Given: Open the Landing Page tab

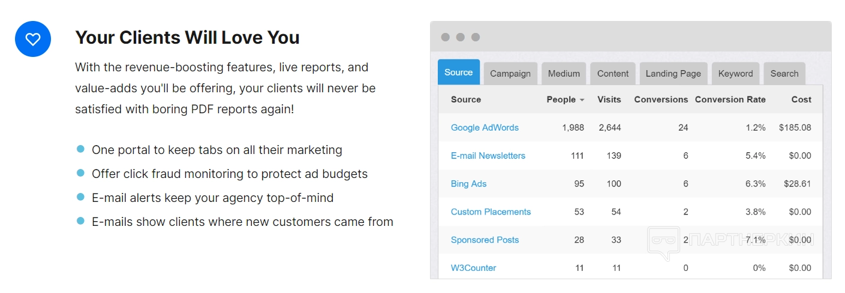Looking at the screenshot, I should 673,74.
